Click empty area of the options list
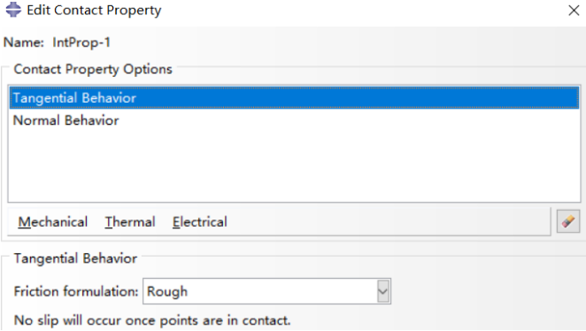Viewport: 586px width, 331px height. click(x=294, y=166)
